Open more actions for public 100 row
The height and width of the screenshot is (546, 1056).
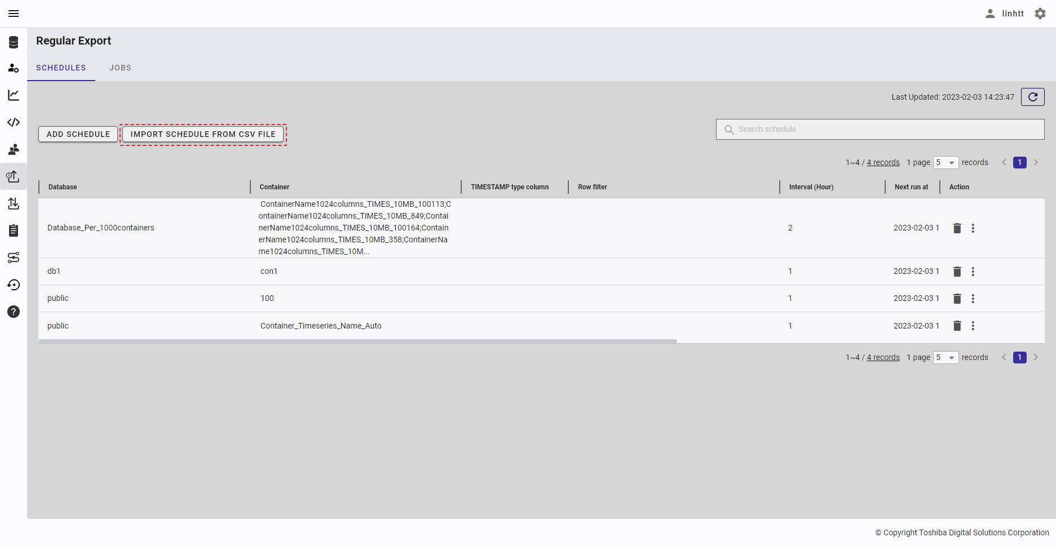point(973,299)
